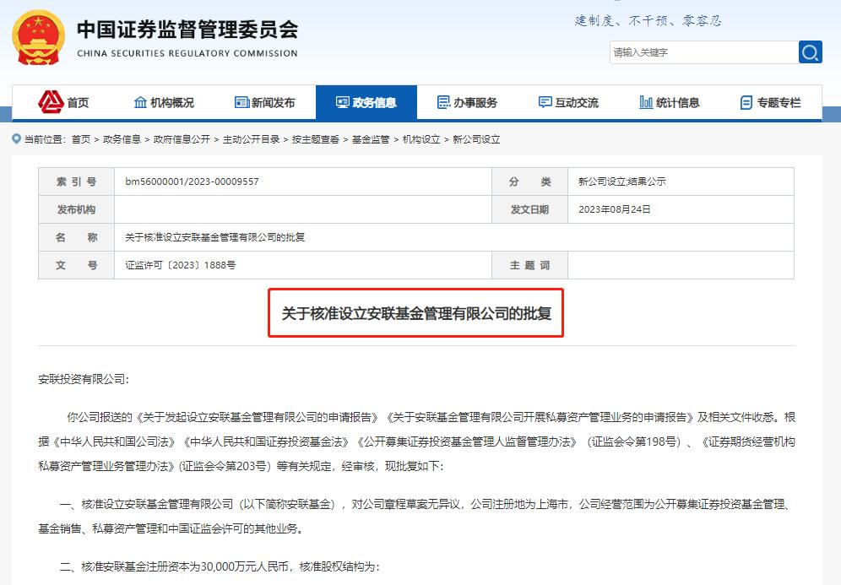This screenshot has width=841, height=585.
Task: Click the newspaper icon beside 新闻发布
Action: 241,102
